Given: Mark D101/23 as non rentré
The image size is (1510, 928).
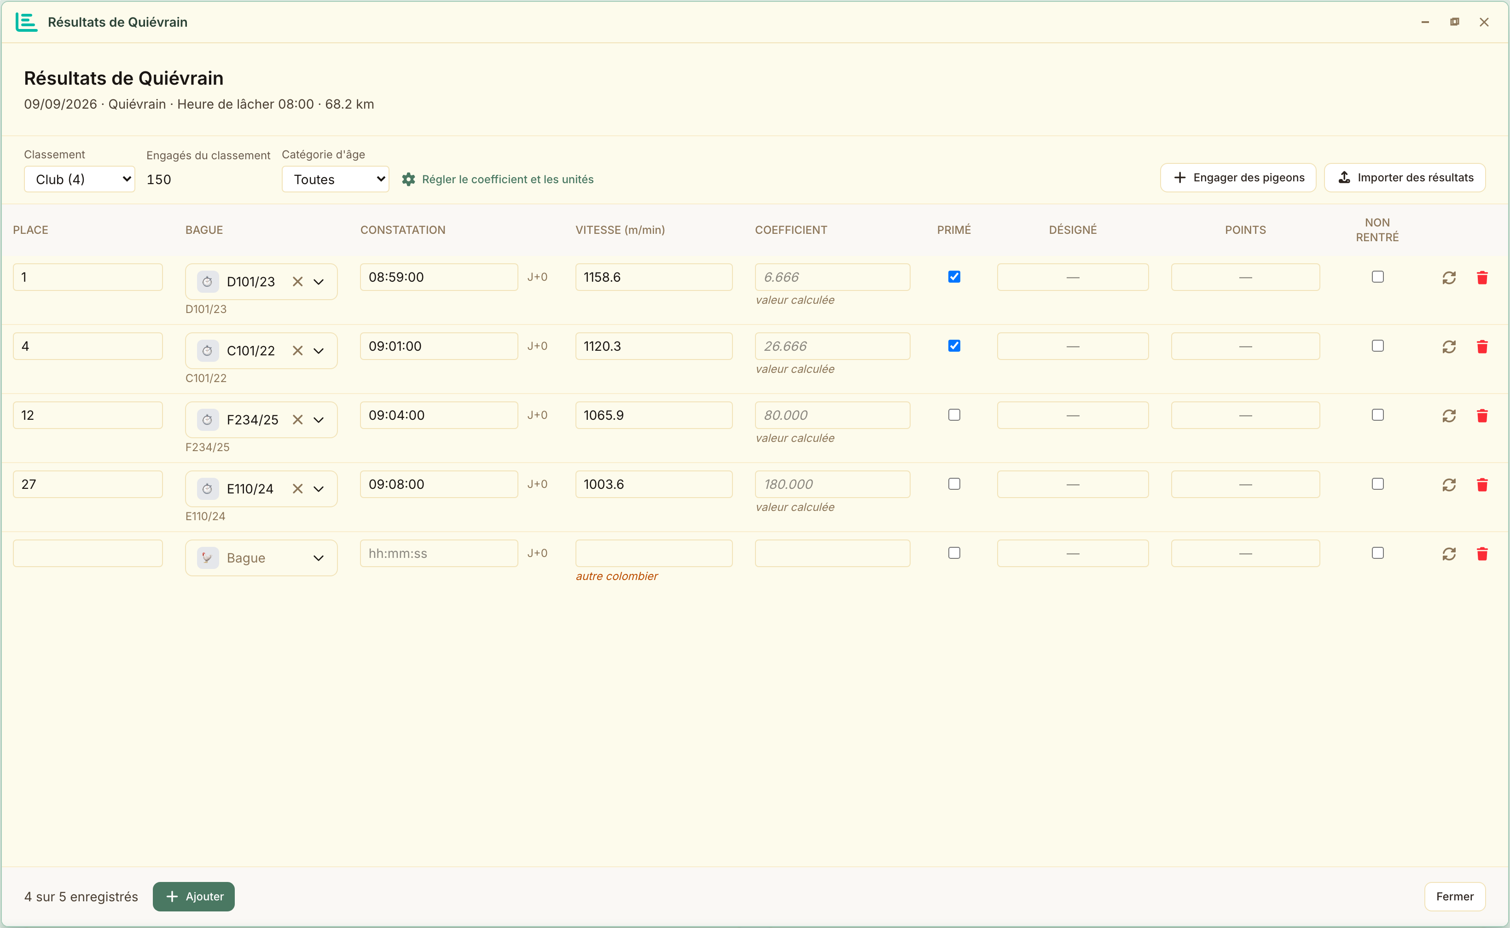Looking at the screenshot, I should (1377, 277).
